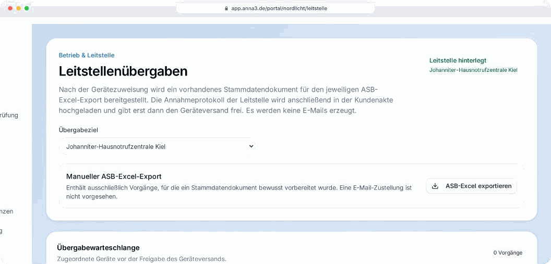551x264 pixels.
Task: Click the Übergabeziel field label
Action: click(78, 130)
